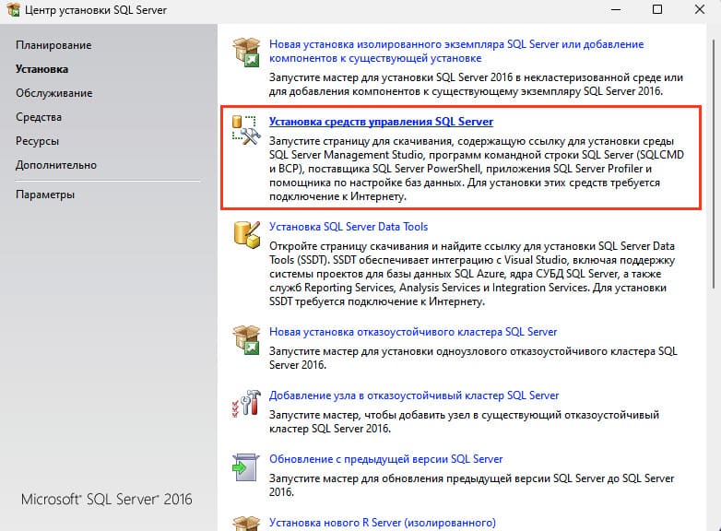The width and height of the screenshot is (721, 531).
Task: Open the Планирование section
Action: click(53, 45)
